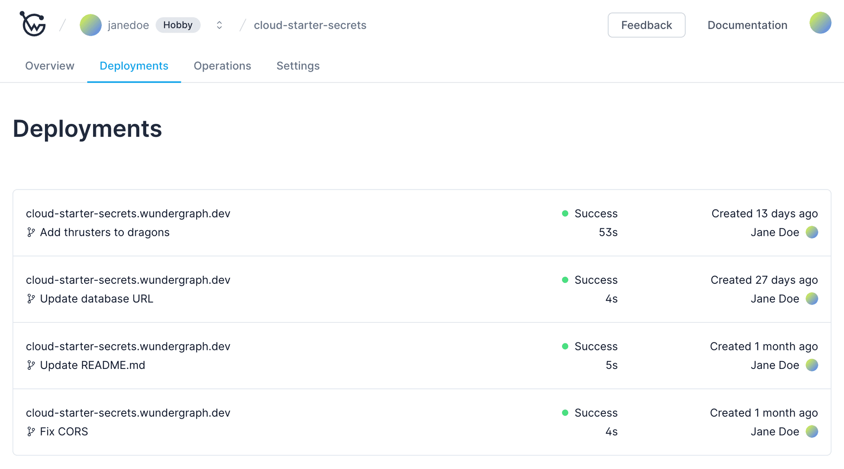Click the branch icon beside Update database URL

click(30, 299)
